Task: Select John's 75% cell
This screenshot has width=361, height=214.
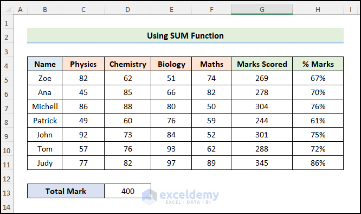Action: click(318, 135)
